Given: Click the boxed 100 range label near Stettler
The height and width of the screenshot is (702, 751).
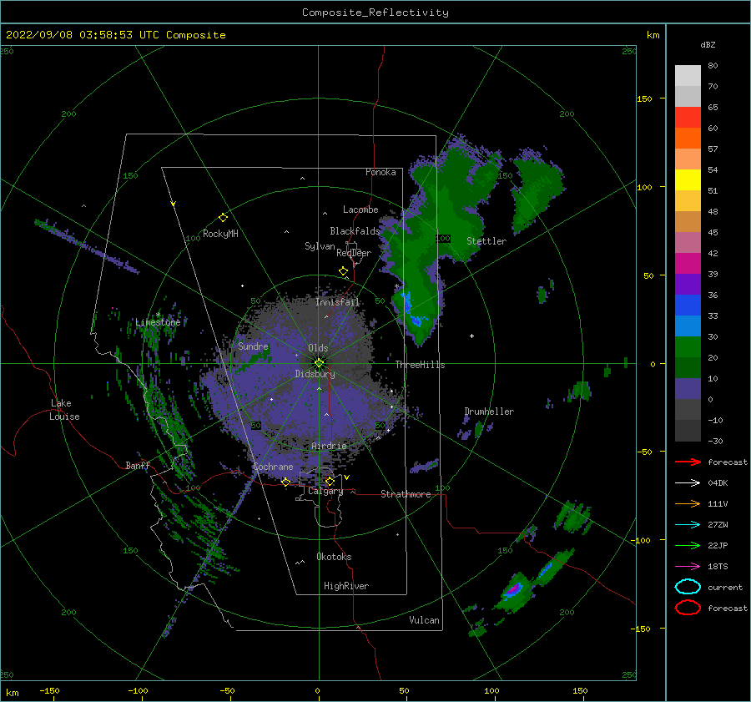Looking at the screenshot, I should tap(443, 238).
